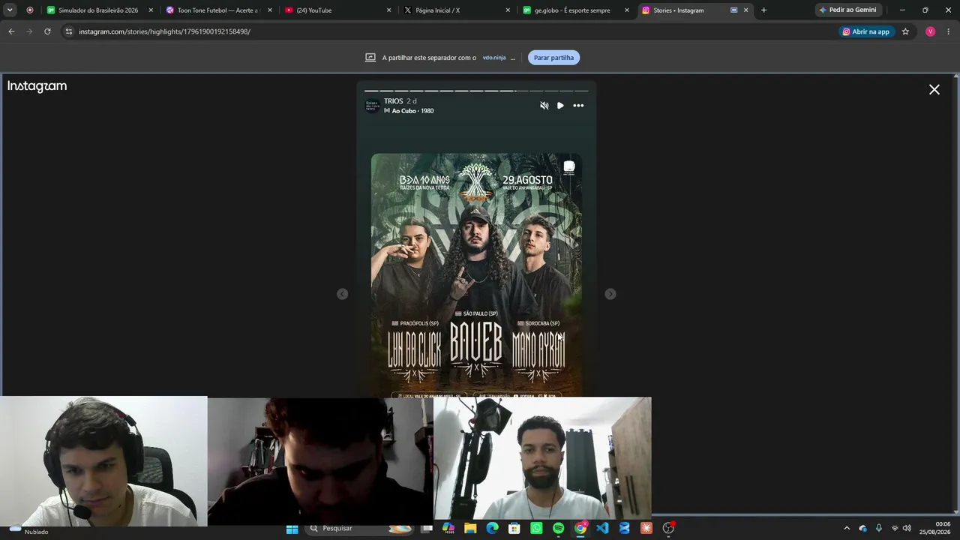Screen dimensions: 960x540
Task: Open Spotify from the taskbar
Action: [x=558, y=529]
